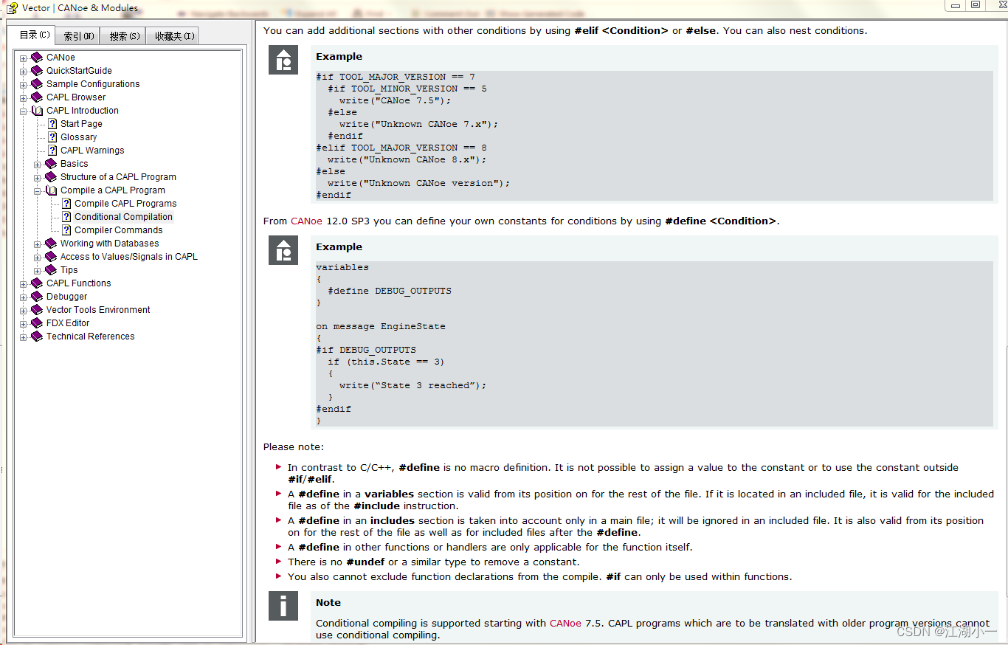Open the CAPL Warnings topic

92,151
